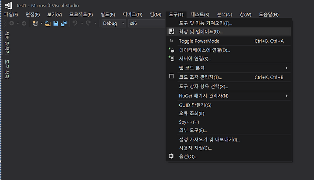Select 확장 및 업데이트(U)... menu item
The height and width of the screenshot is (180, 314).
tap(229, 31)
